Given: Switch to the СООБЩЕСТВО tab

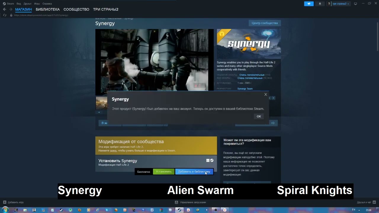Looking at the screenshot, I should tap(76, 9).
